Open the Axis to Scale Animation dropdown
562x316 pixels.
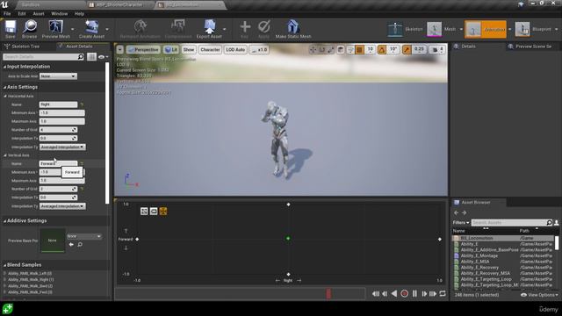coord(58,76)
